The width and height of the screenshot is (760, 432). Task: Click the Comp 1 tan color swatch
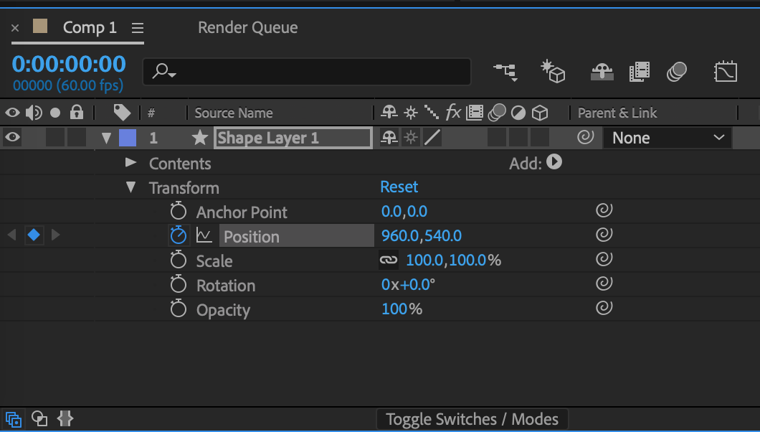click(x=40, y=26)
